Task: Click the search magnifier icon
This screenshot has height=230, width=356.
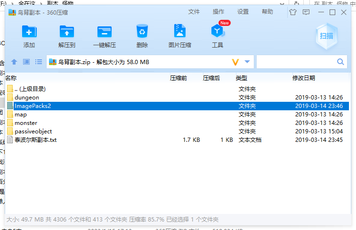Action: [x=340, y=62]
